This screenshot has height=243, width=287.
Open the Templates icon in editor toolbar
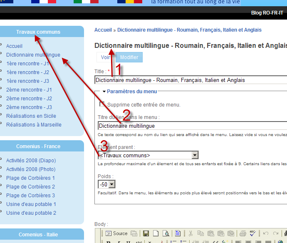[x=178, y=233]
